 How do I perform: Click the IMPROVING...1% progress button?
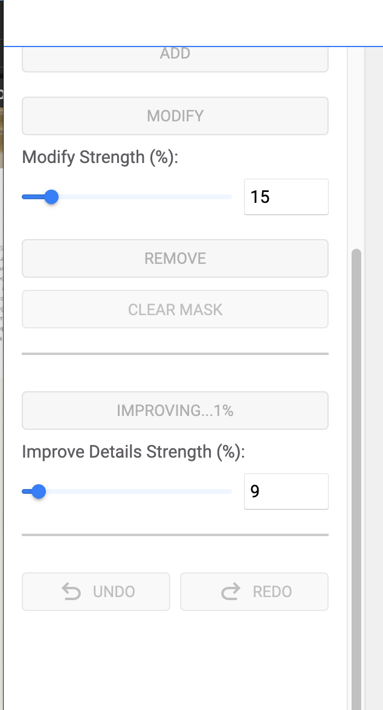tap(175, 411)
